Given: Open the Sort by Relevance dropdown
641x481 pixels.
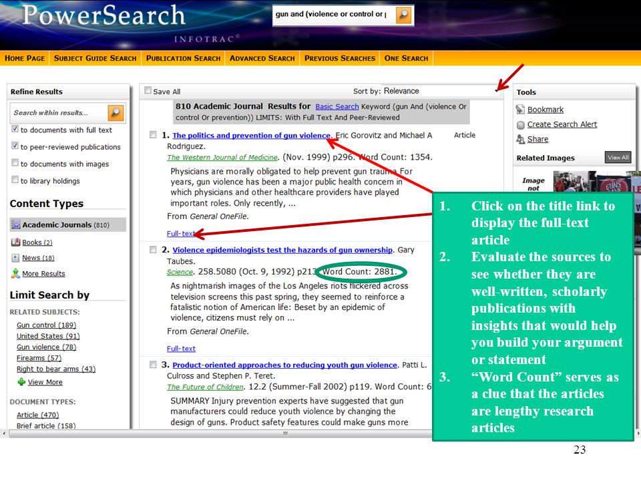Looking at the screenshot, I should pos(441,91).
